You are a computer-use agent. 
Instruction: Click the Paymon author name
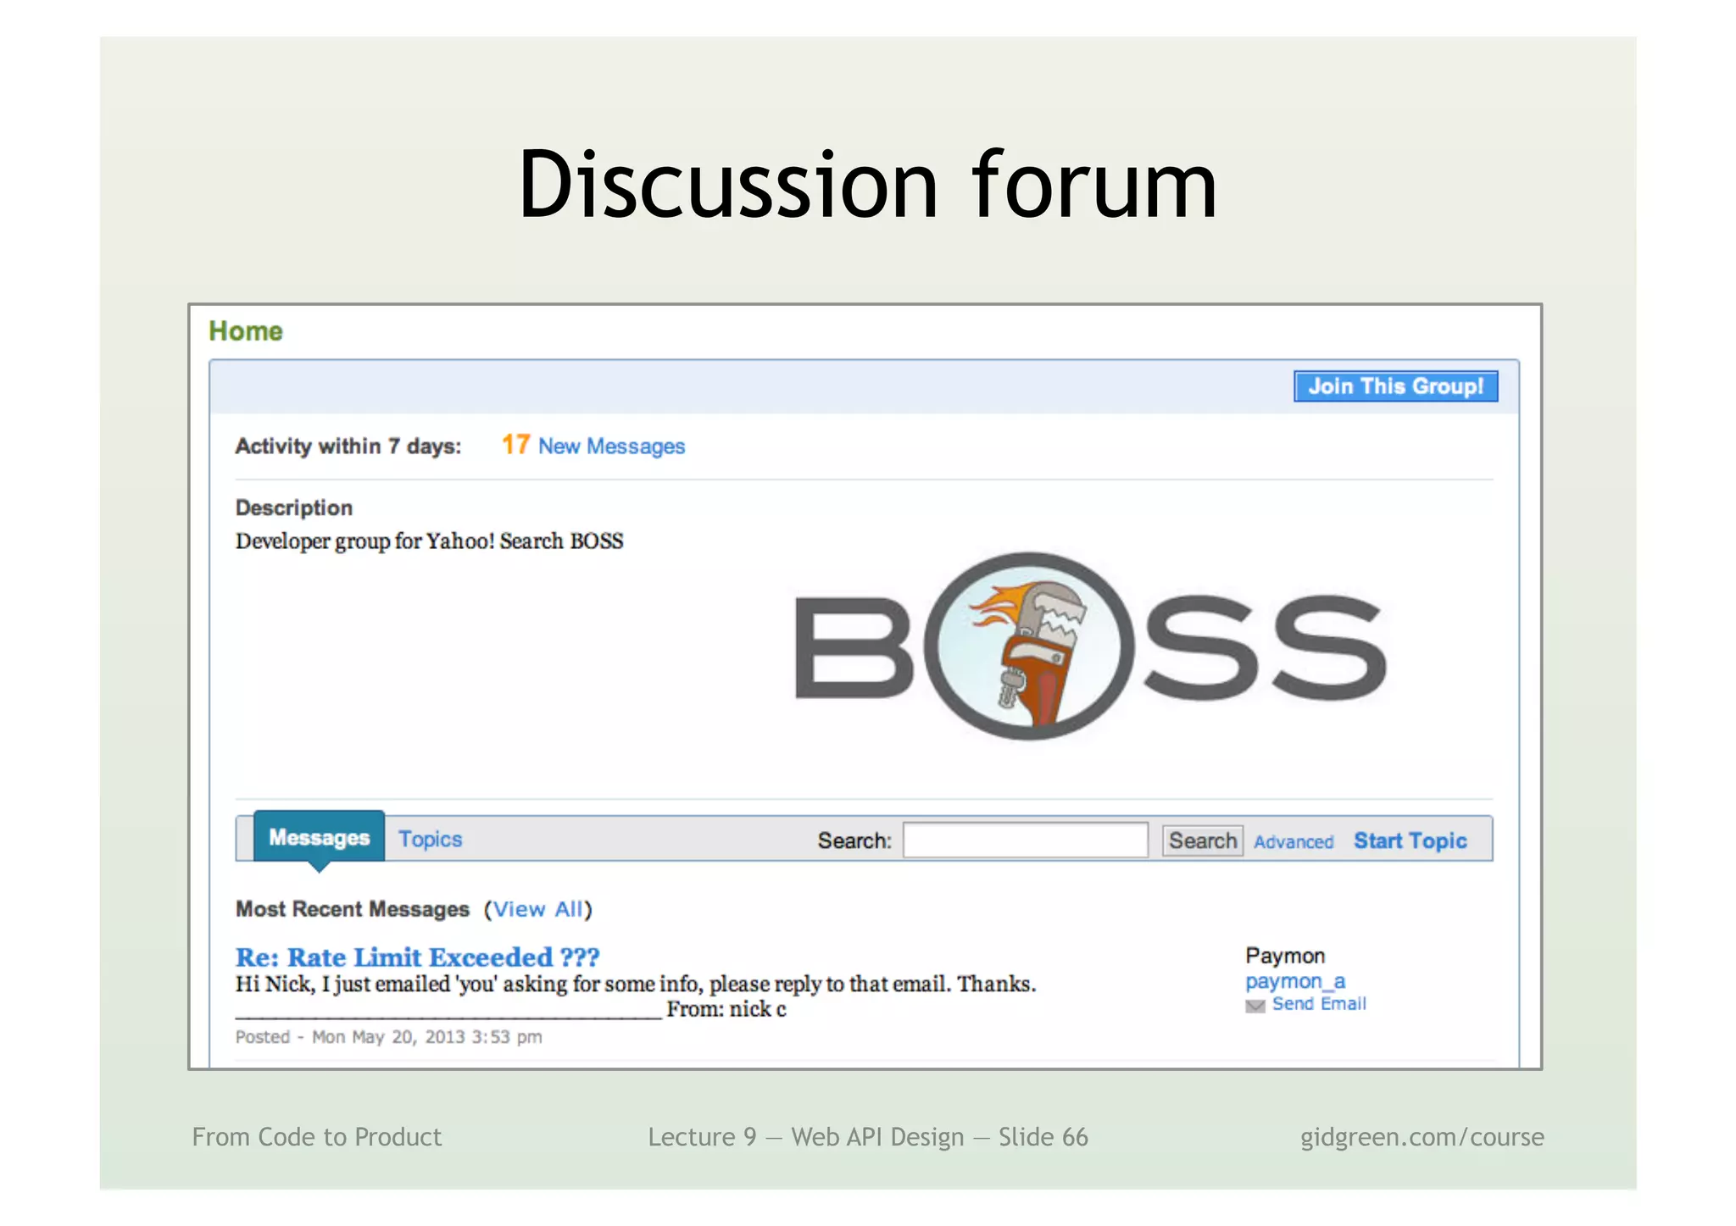(1284, 956)
